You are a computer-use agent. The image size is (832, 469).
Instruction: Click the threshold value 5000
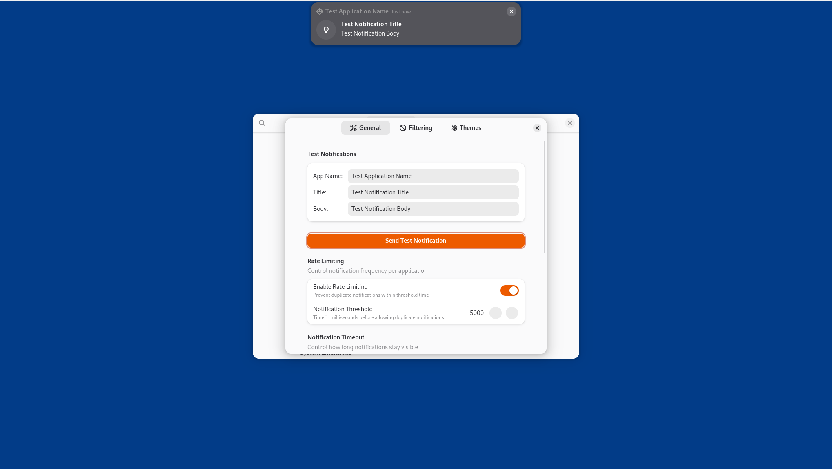476,313
